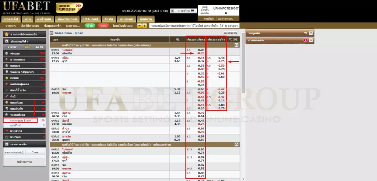
Task: Click the refresh icon under FT. O/E column
Action: click(236, 45)
